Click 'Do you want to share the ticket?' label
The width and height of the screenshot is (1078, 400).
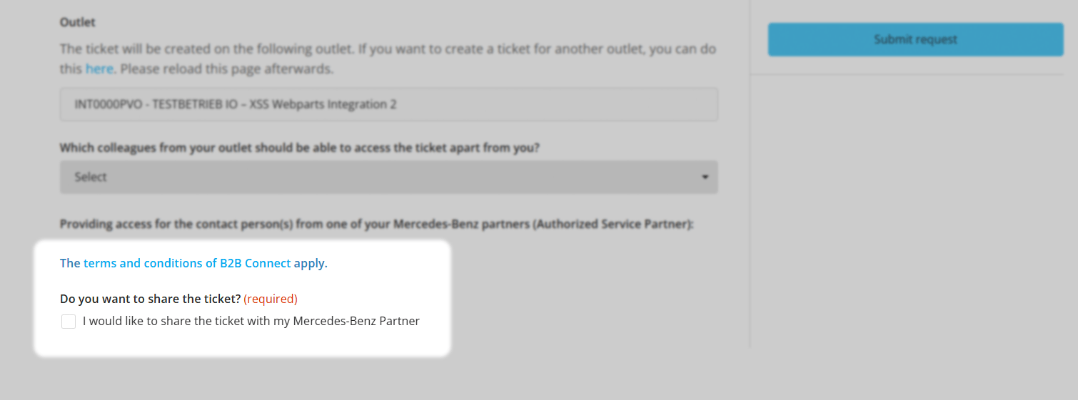[x=150, y=299]
